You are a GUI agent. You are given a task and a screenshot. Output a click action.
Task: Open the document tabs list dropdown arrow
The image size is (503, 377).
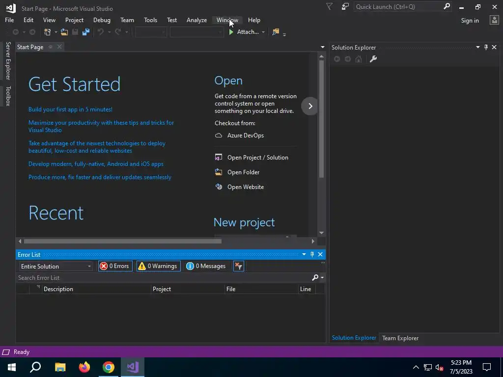tap(322, 47)
